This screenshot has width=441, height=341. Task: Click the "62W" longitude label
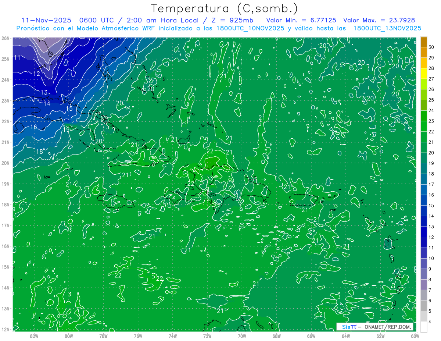(x=380, y=335)
